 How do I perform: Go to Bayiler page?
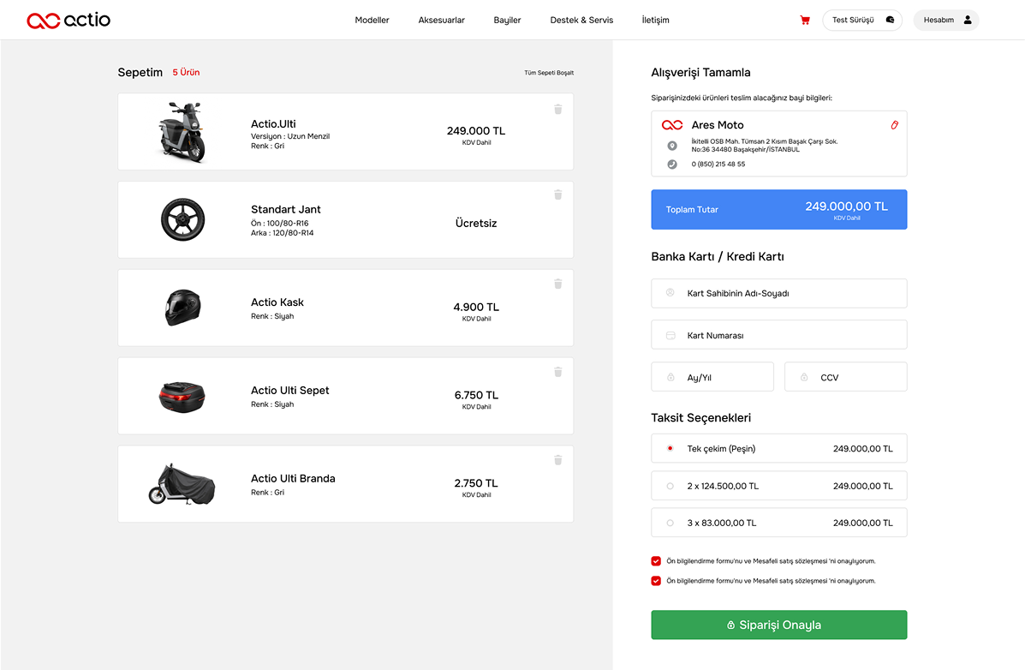pyautogui.click(x=507, y=21)
